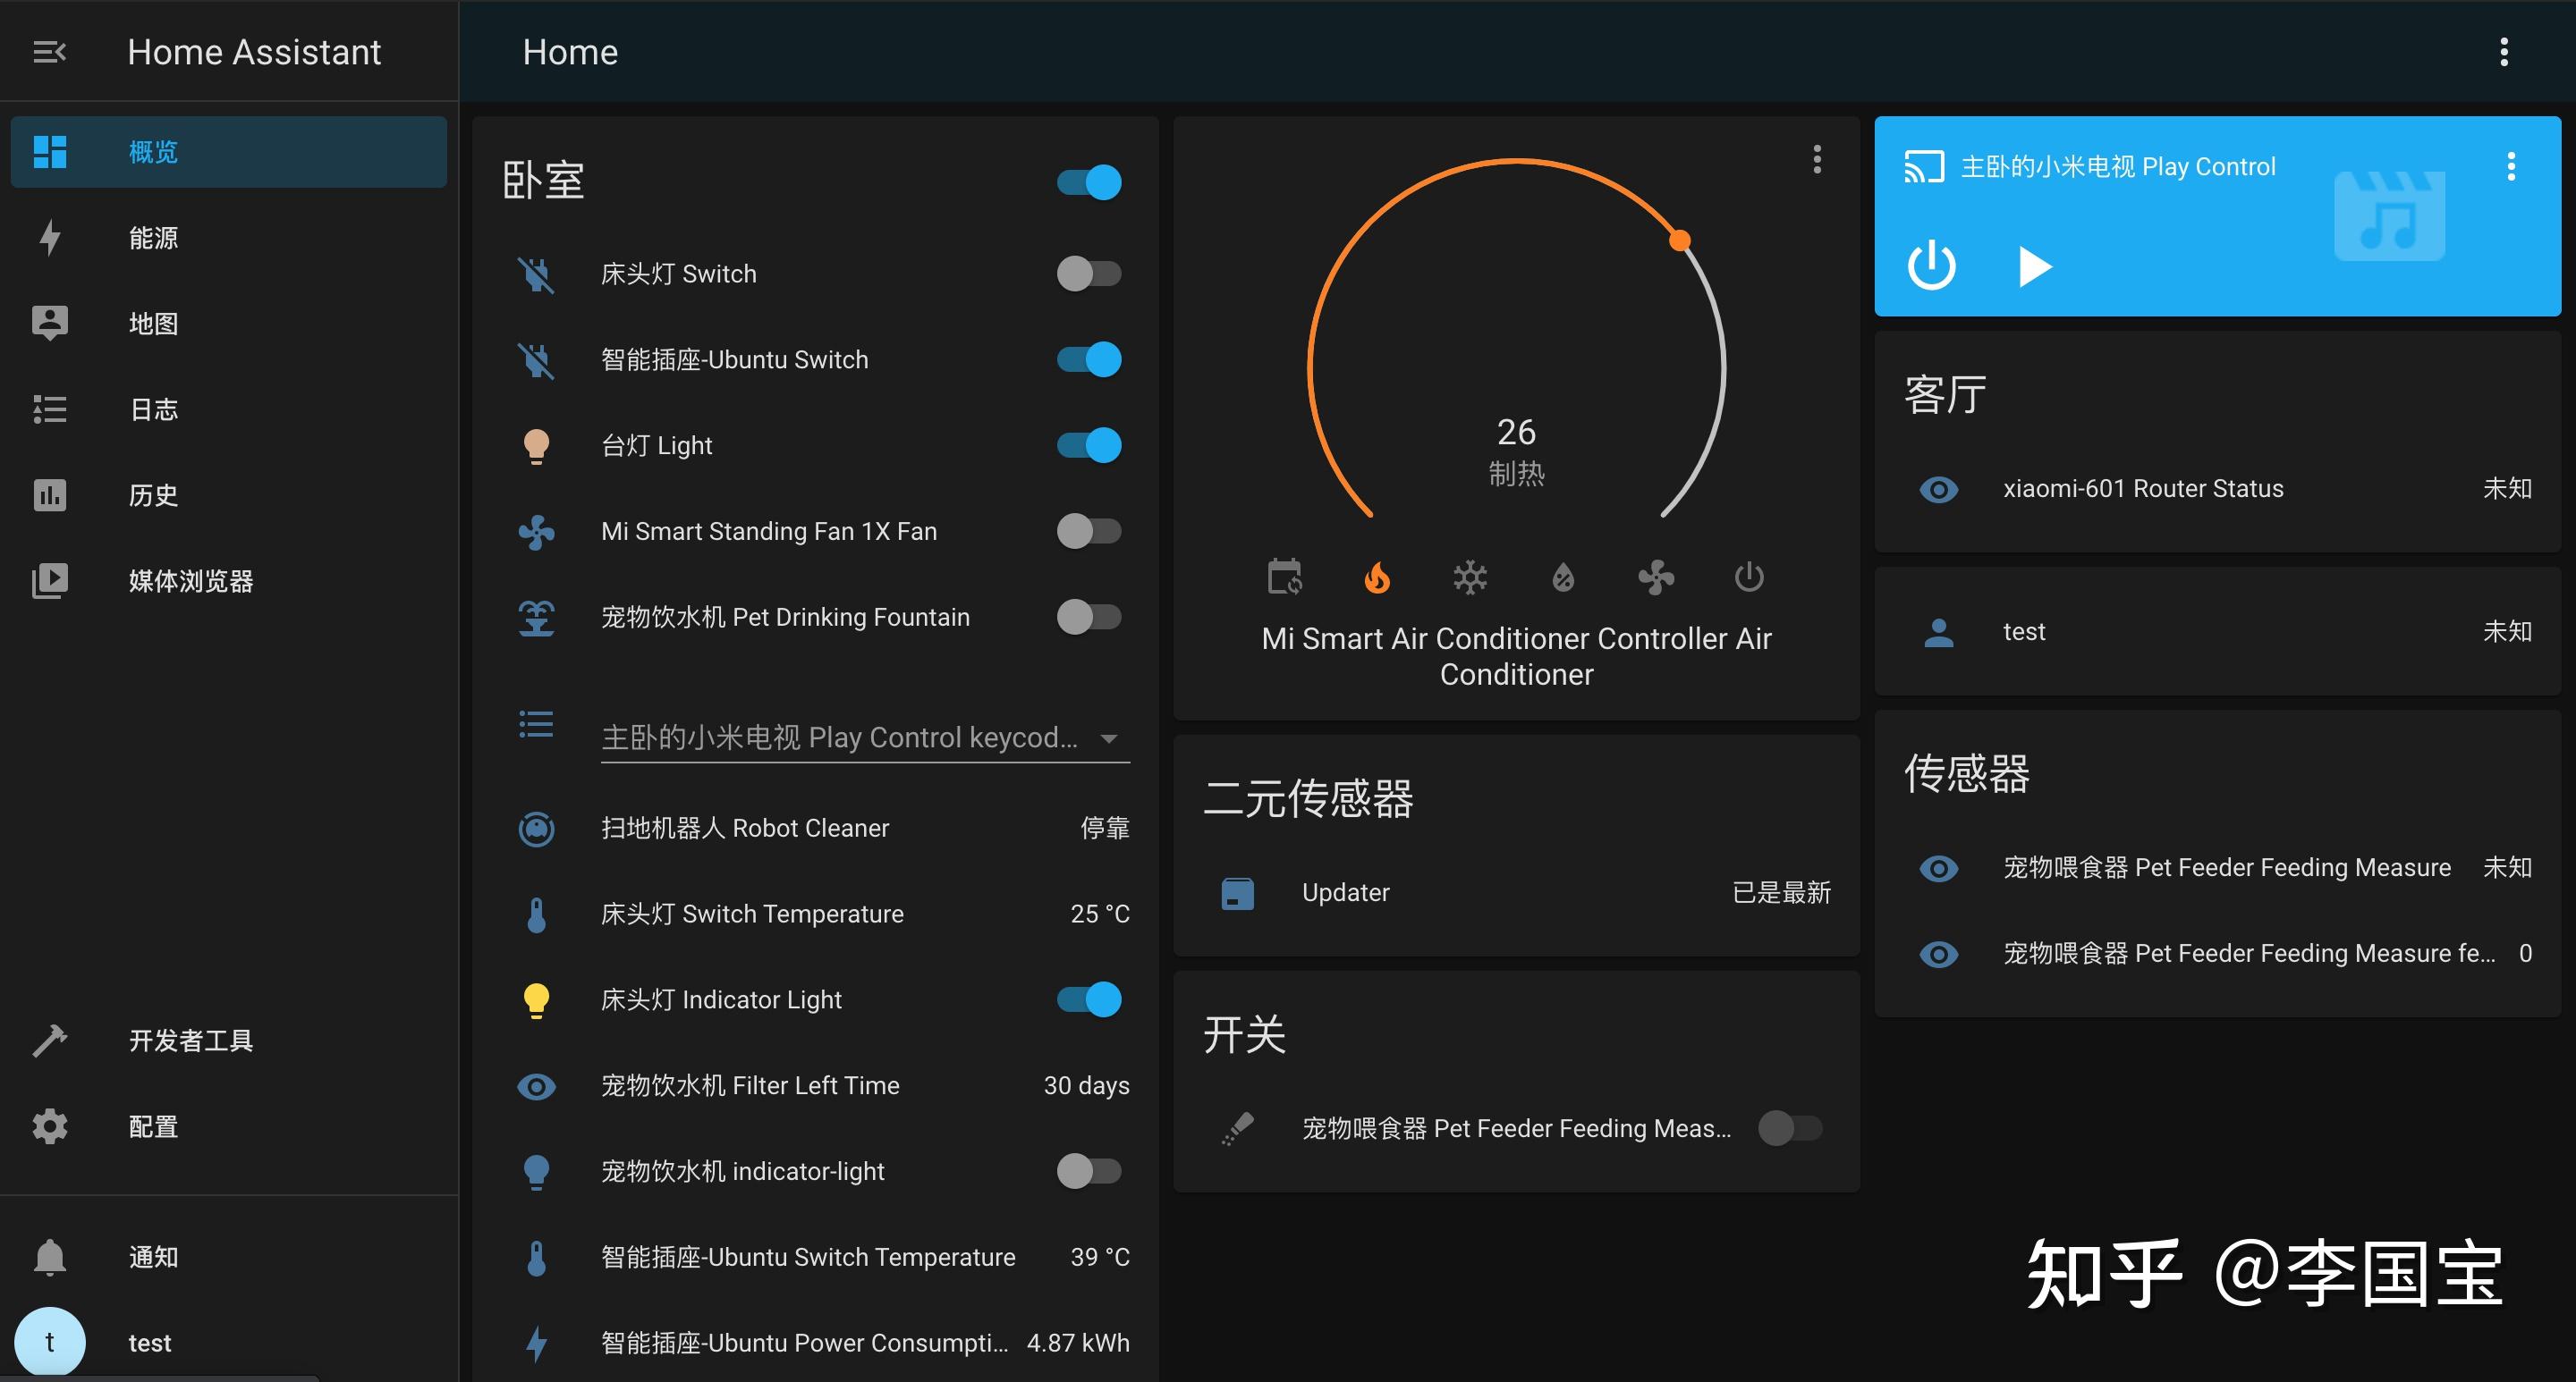This screenshot has height=1382, width=2576.
Task: Drag the air conditioner temperature slider
Action: pyautogui.click(x=1678, y=240)
